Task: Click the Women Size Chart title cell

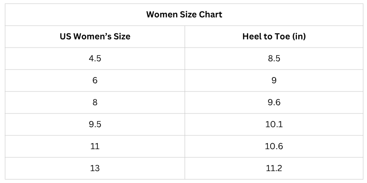Action: tap(184, 15)
